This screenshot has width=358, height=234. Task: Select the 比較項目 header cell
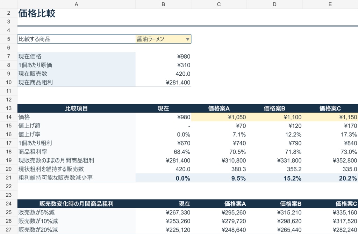point(77,108)
